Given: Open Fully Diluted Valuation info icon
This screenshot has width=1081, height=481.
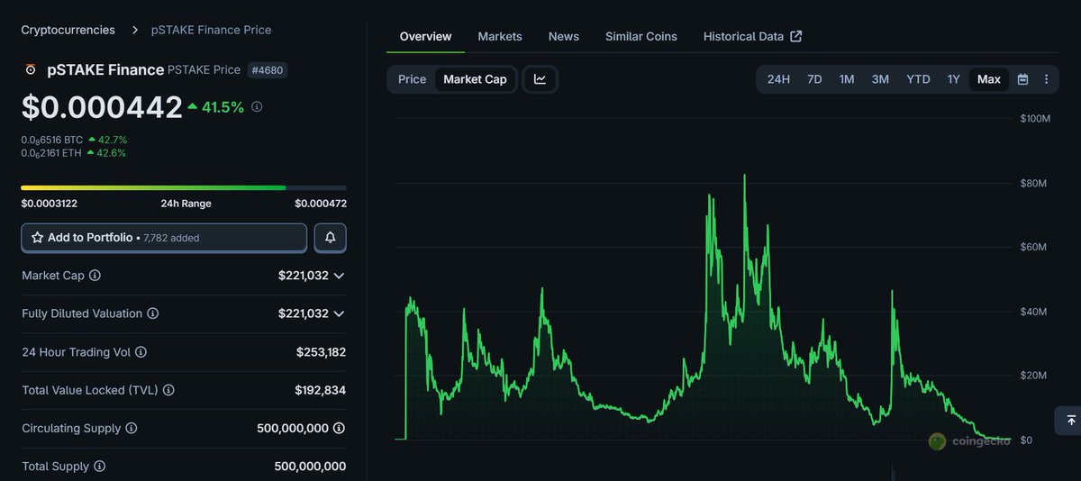Looking at the screenshot, I should 153,313.
